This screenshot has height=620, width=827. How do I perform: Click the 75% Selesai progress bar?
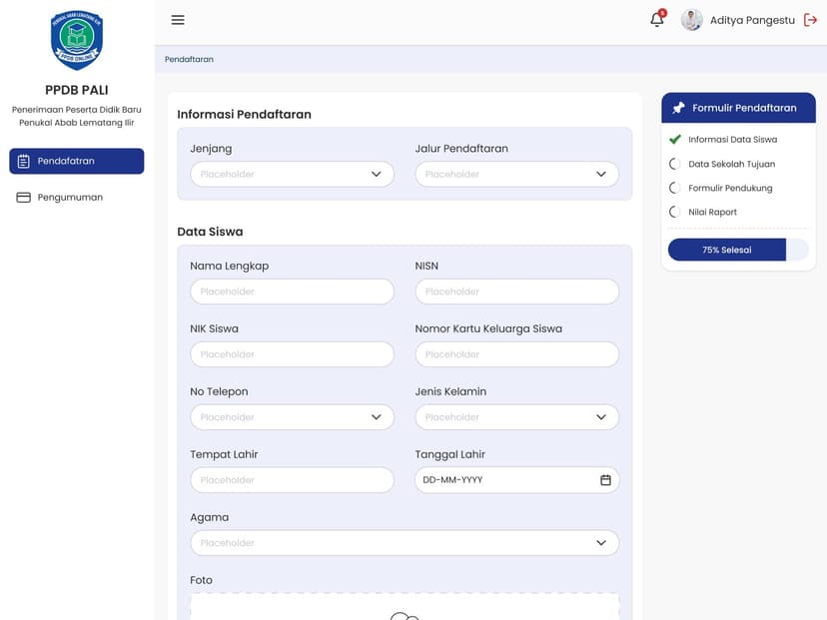click(x=738, y=250)
